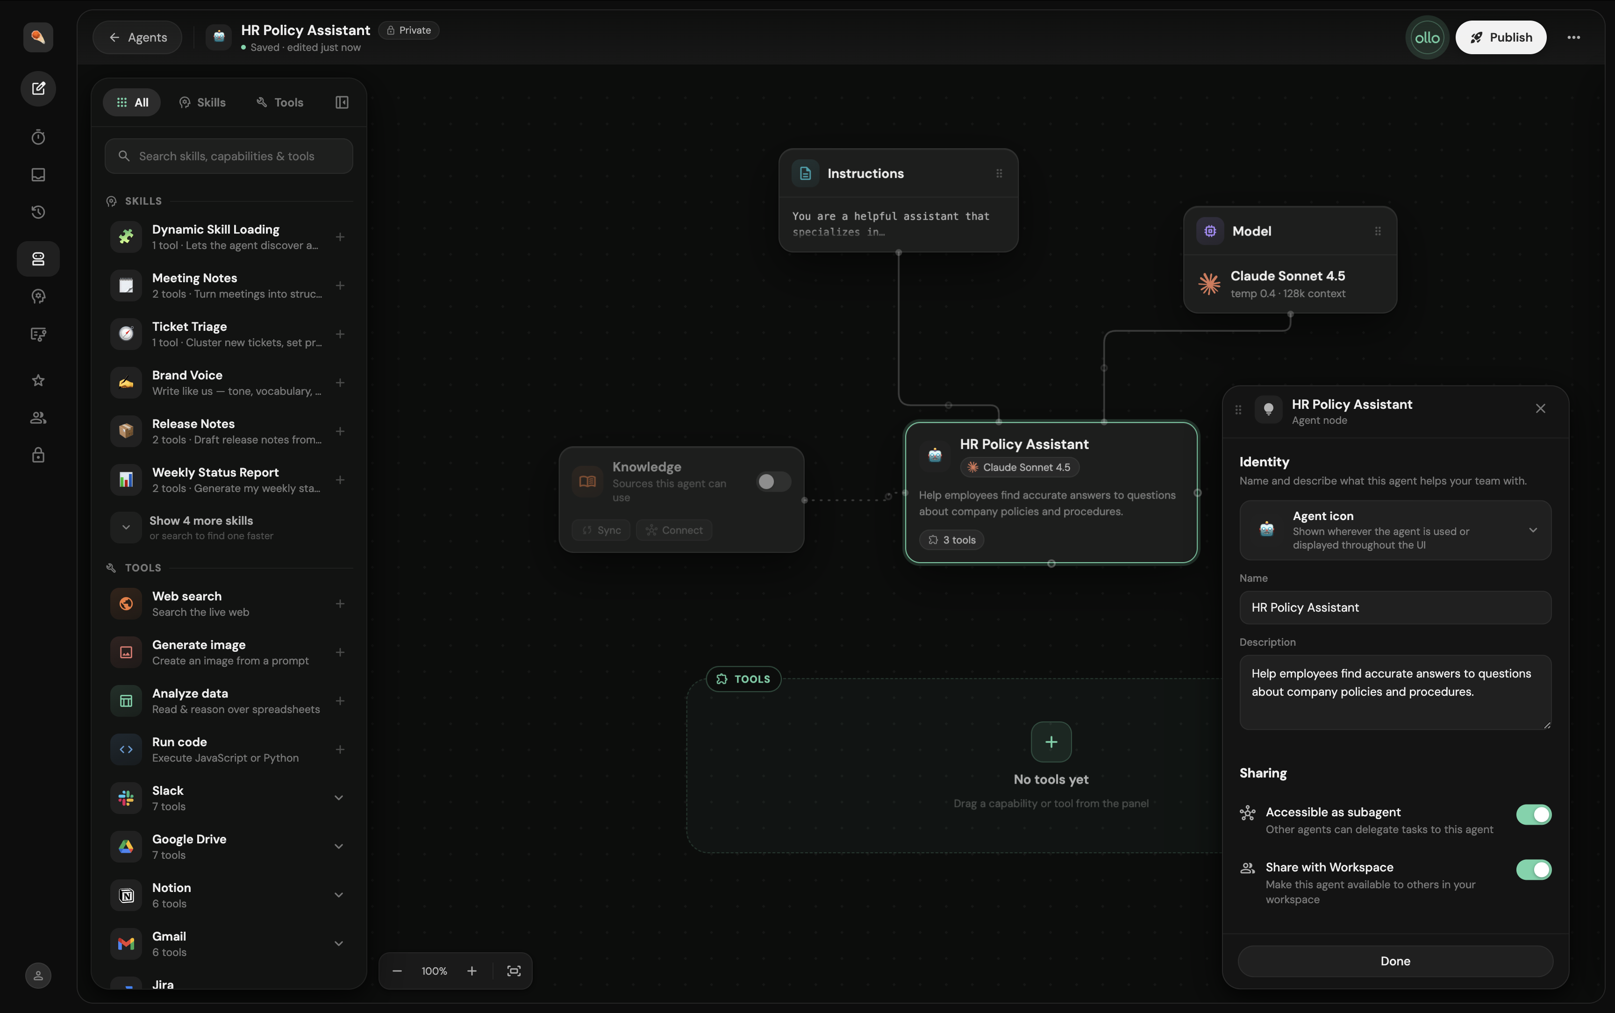Expand the Notion tools group
The width and height of the screenshot is (1615, 1013).
339,895
